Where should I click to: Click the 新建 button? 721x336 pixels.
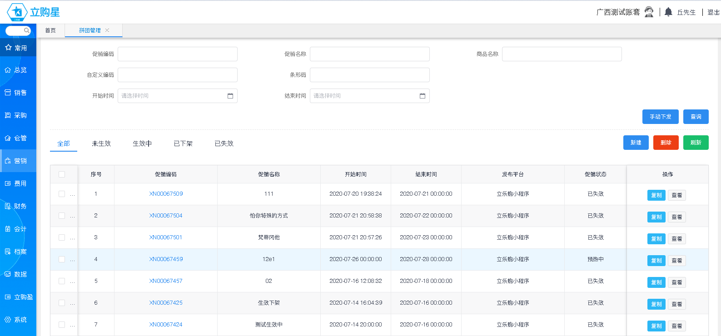tap(636, 143)
